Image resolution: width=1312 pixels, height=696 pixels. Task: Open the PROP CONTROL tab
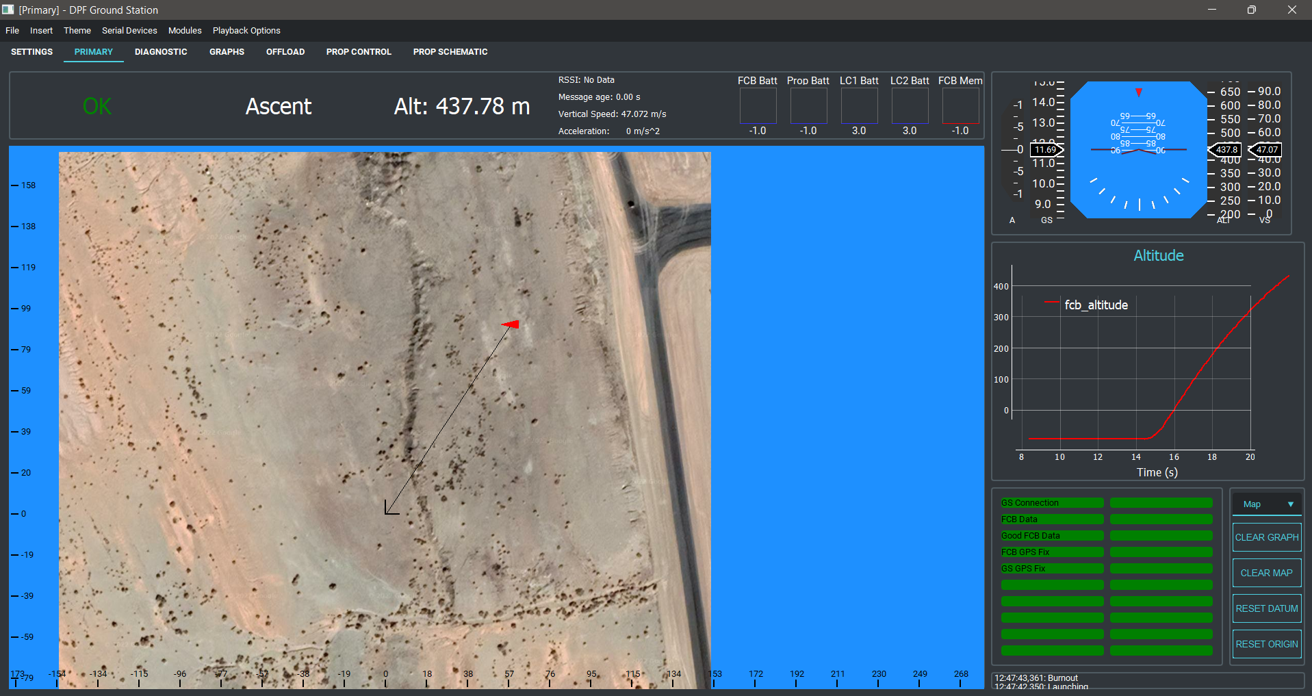pyautogui.click(x=359, y=52)
